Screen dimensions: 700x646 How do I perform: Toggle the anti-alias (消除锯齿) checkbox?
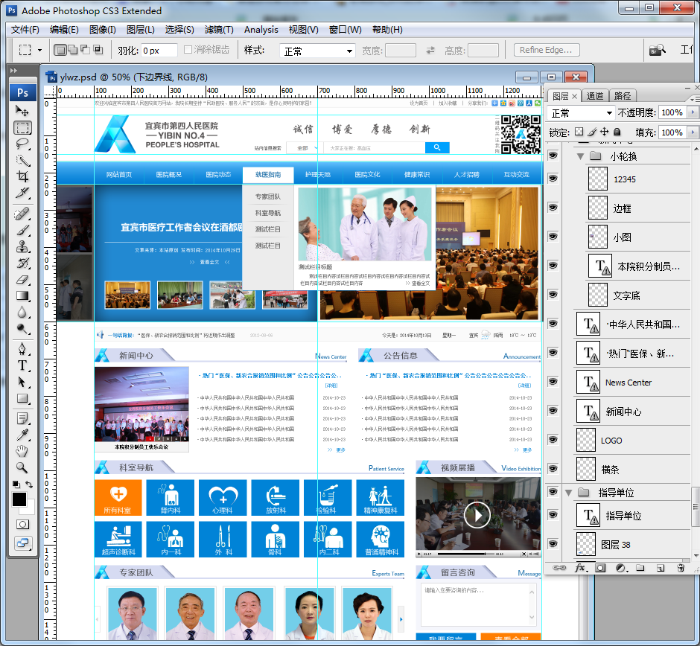coord(188,50)
